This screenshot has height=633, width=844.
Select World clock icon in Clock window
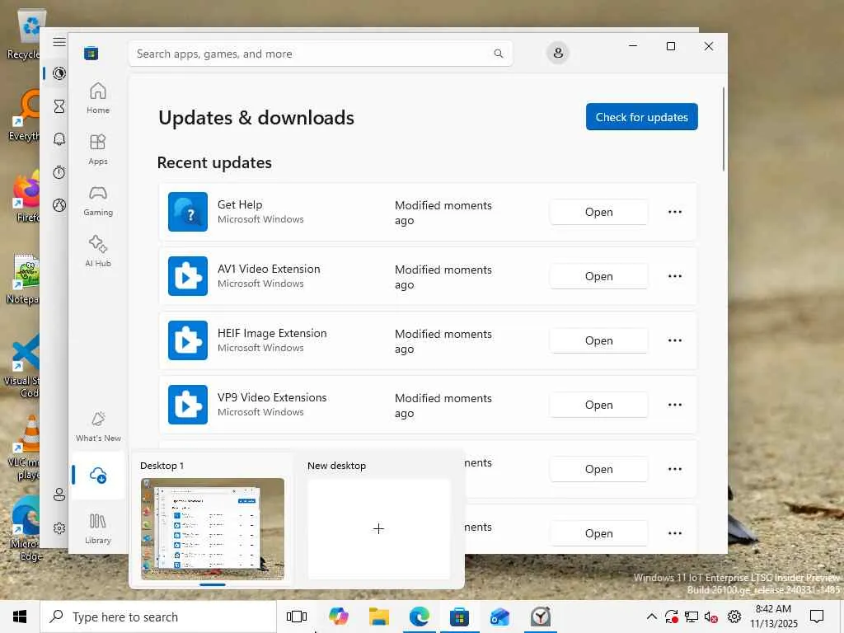tap(59, 205)
